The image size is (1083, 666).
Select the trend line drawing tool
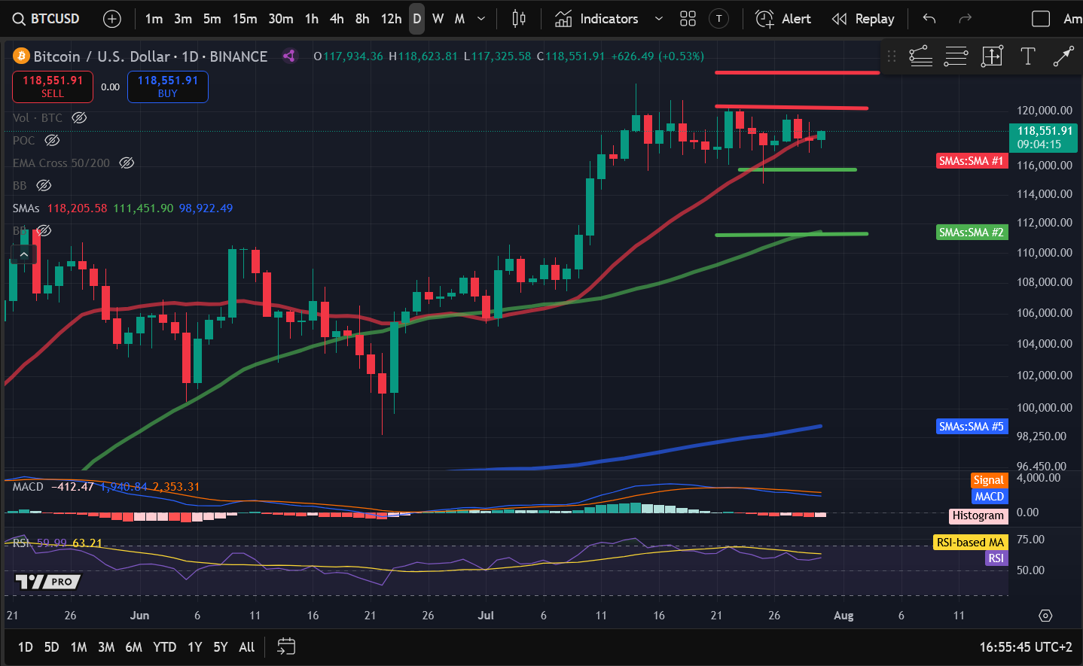click(x=1063, y=56)
